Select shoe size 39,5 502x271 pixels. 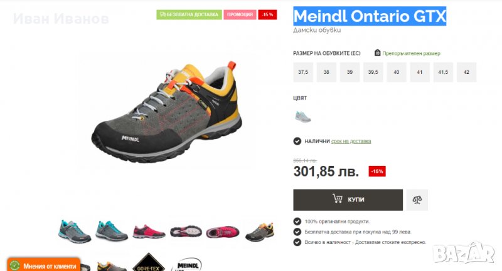click(x=373, y=72)
